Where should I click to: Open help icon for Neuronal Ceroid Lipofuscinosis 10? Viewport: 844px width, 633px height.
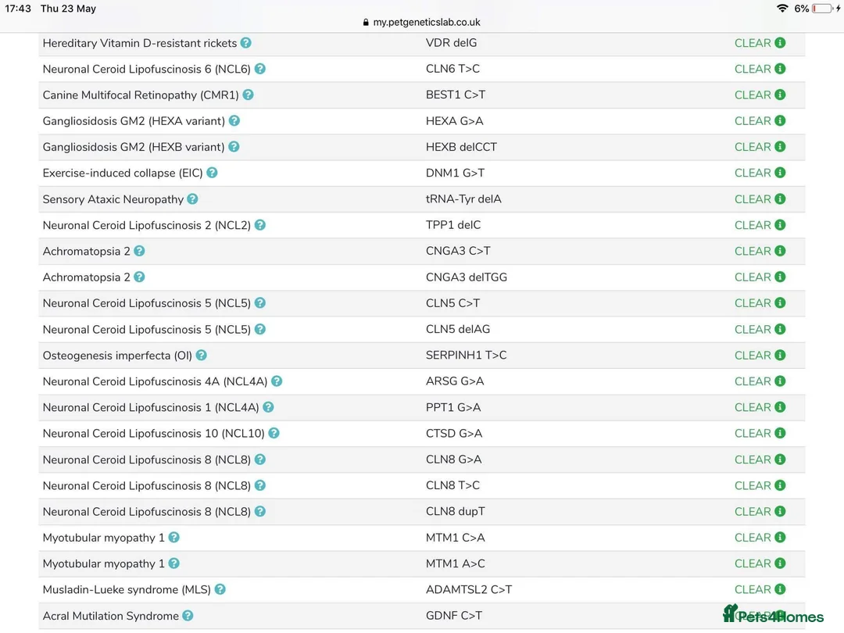click(x=274, y=433)
